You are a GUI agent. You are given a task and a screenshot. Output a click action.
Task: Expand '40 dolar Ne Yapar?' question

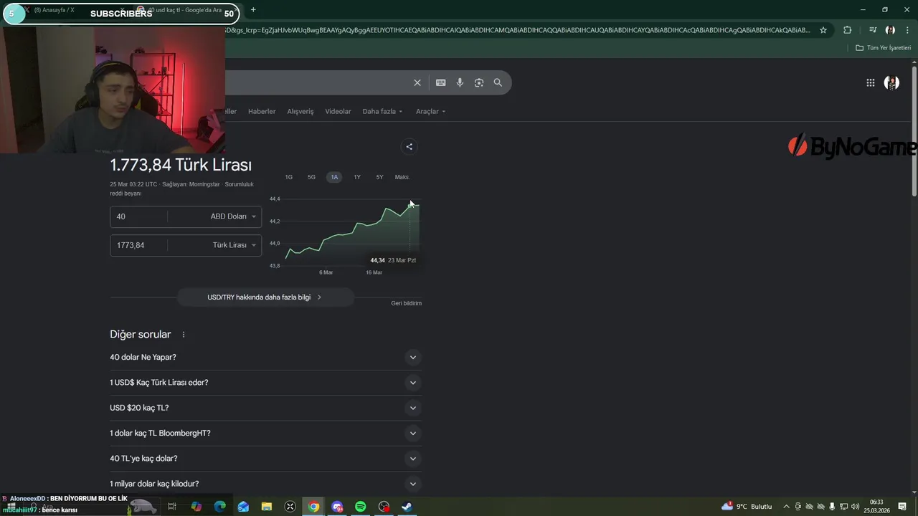[x=265, y=357]
